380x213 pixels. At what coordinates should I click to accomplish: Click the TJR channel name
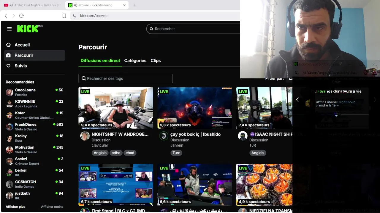pyautogui.click(x=253, y=145)
